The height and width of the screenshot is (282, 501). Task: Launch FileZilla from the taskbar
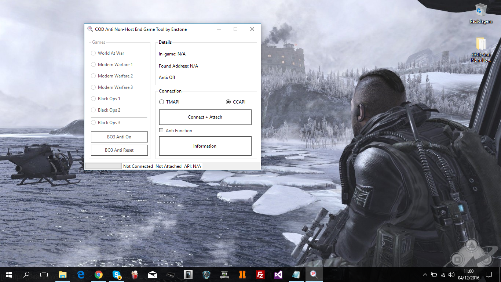coord(260,275)
